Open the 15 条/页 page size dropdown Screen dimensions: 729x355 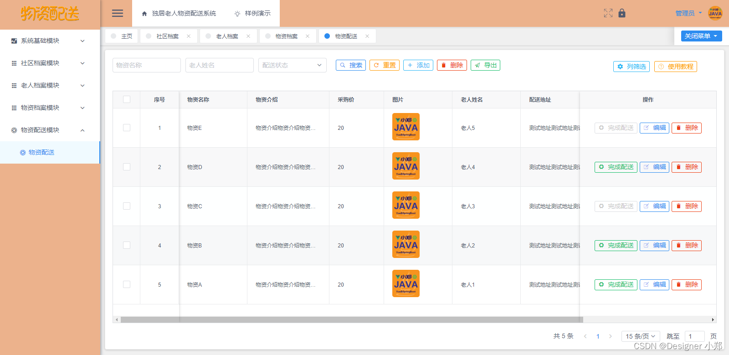pyautogui.click(x=641, y=336)
